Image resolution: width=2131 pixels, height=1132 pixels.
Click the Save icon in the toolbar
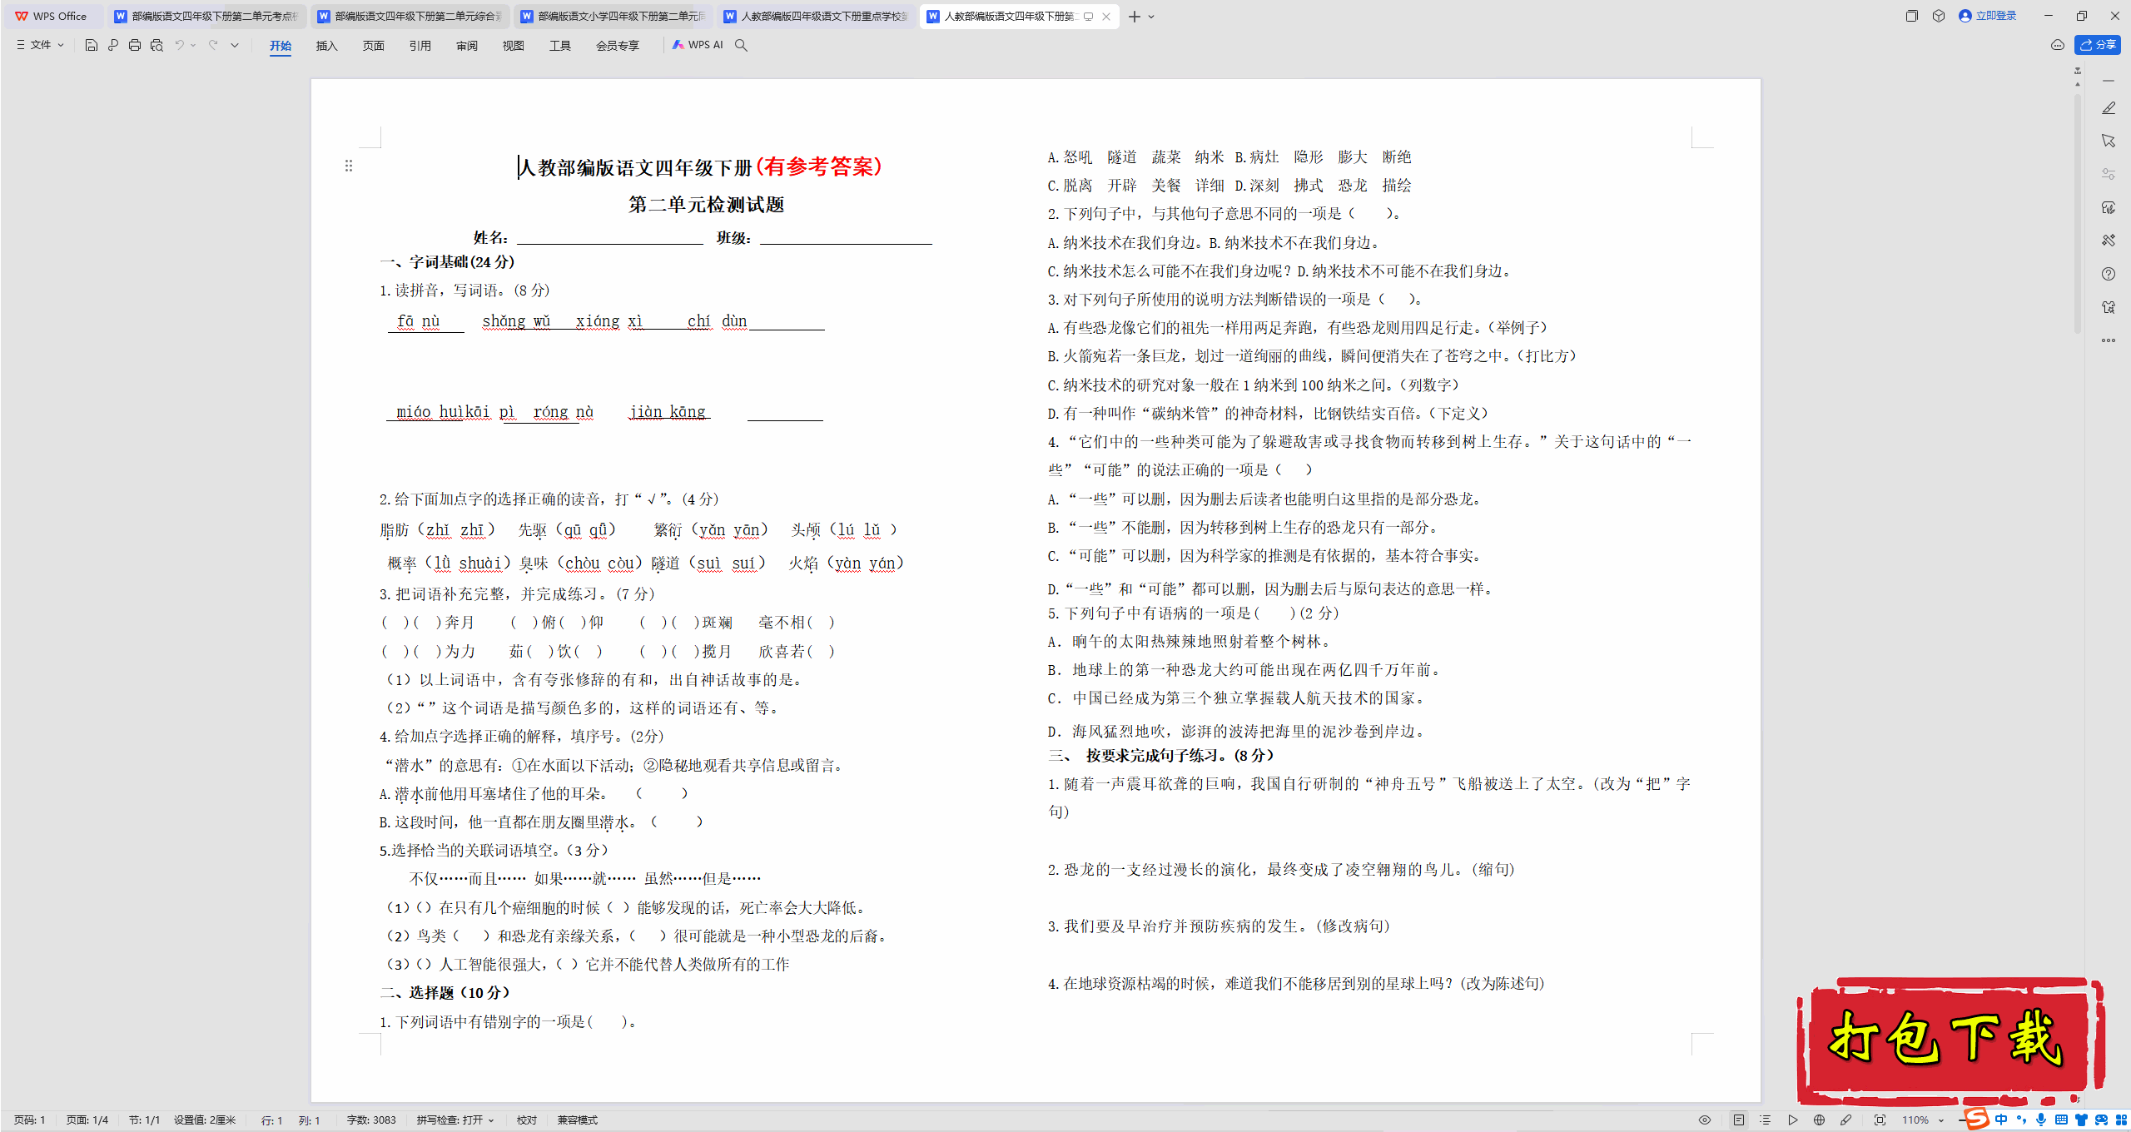point(92,45)
